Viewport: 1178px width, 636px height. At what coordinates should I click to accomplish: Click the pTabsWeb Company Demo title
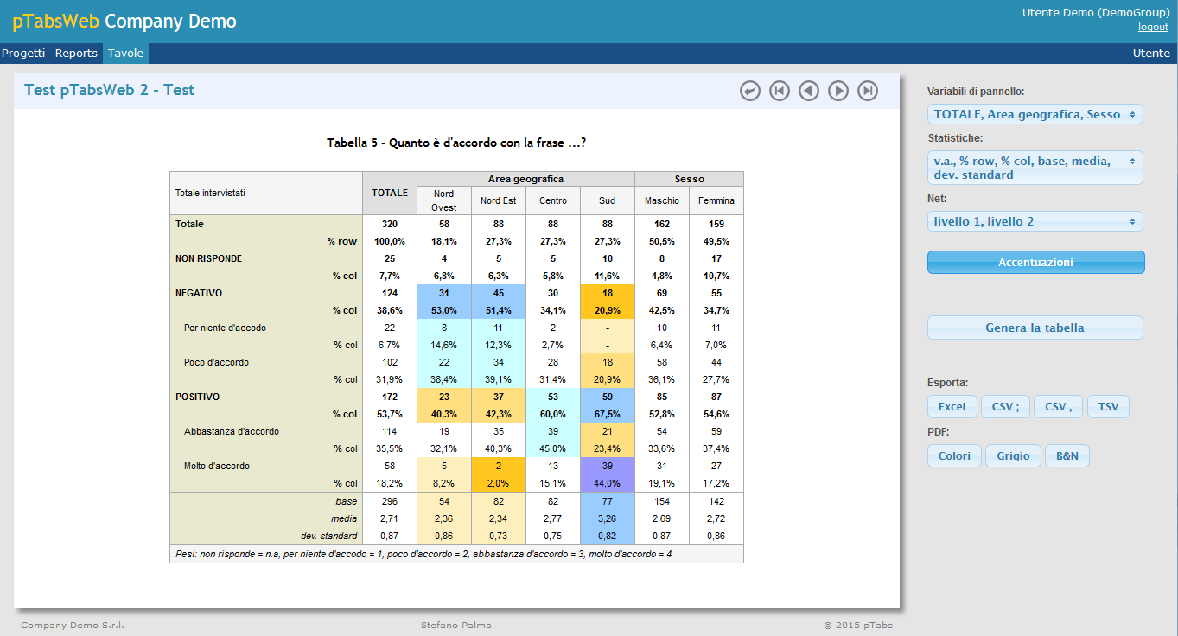pos(124,22)
